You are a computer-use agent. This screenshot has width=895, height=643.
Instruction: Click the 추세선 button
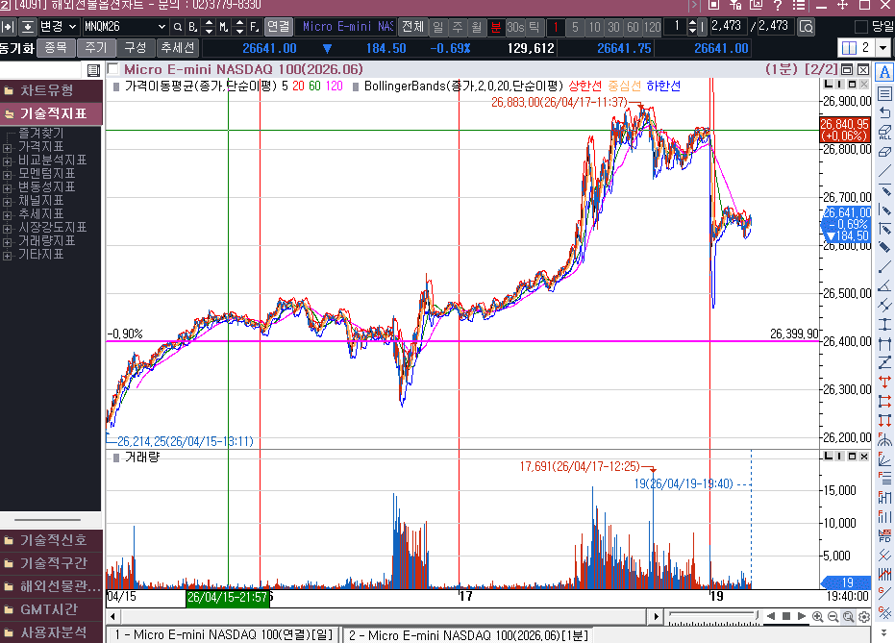pyautogui.click(x=177, y=47)
